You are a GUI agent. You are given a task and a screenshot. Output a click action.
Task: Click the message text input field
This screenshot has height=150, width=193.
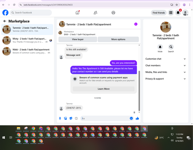105,118
